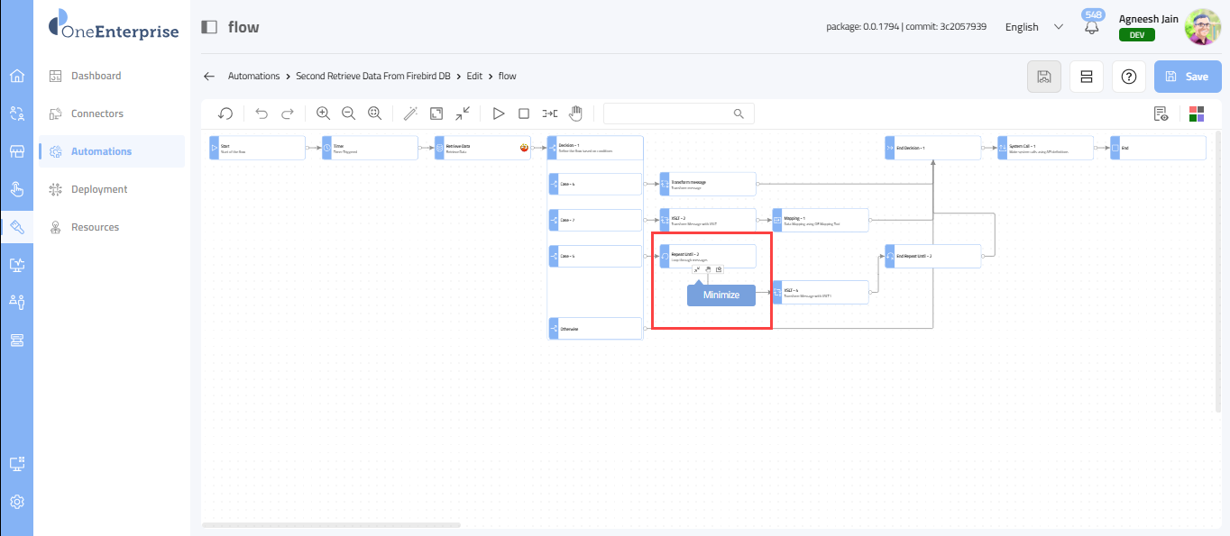The image size is (1230, 536).
Task: Click the magic wand auto-layout icon
Action: [410, 114]
